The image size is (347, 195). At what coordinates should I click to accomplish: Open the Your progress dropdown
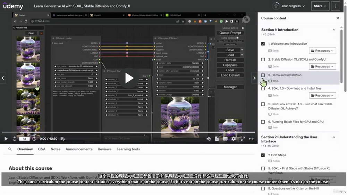click(293, 6)
